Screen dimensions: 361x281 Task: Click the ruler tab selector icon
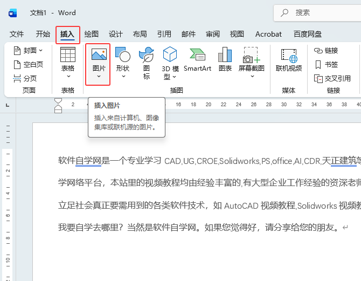8,105
